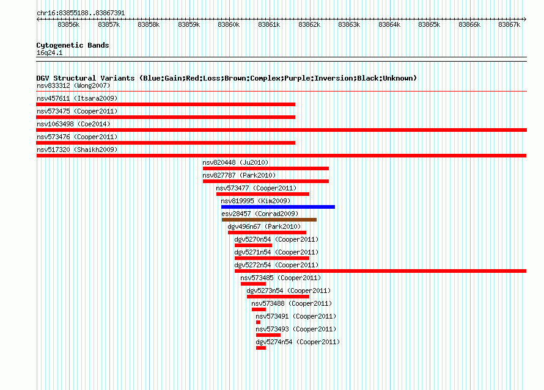This screenshot has height=390, width=544.
Task: Select the nsv573475 (Cooper2011) red bar
Action: point(166,117)
